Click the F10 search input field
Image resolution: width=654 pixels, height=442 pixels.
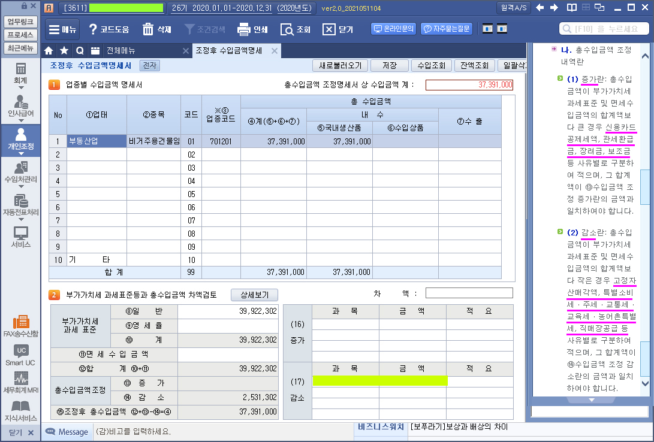[604, 29]
